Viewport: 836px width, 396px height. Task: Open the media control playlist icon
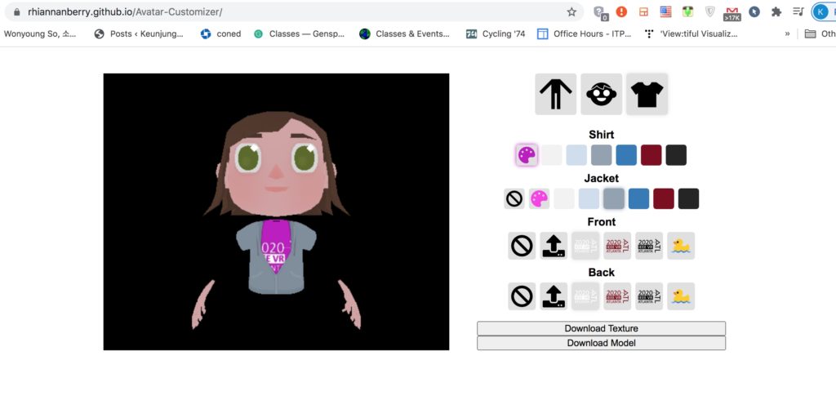pyautogui.click(x=798, y=11)
